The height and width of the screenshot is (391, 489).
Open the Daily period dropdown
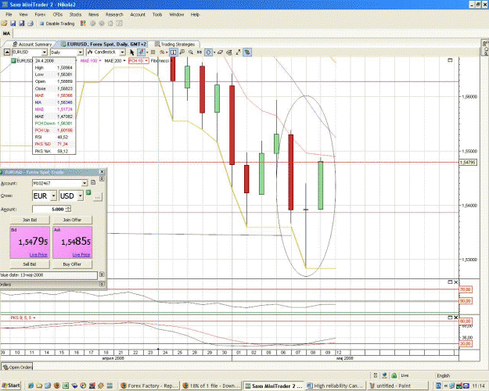click(80, 52)
